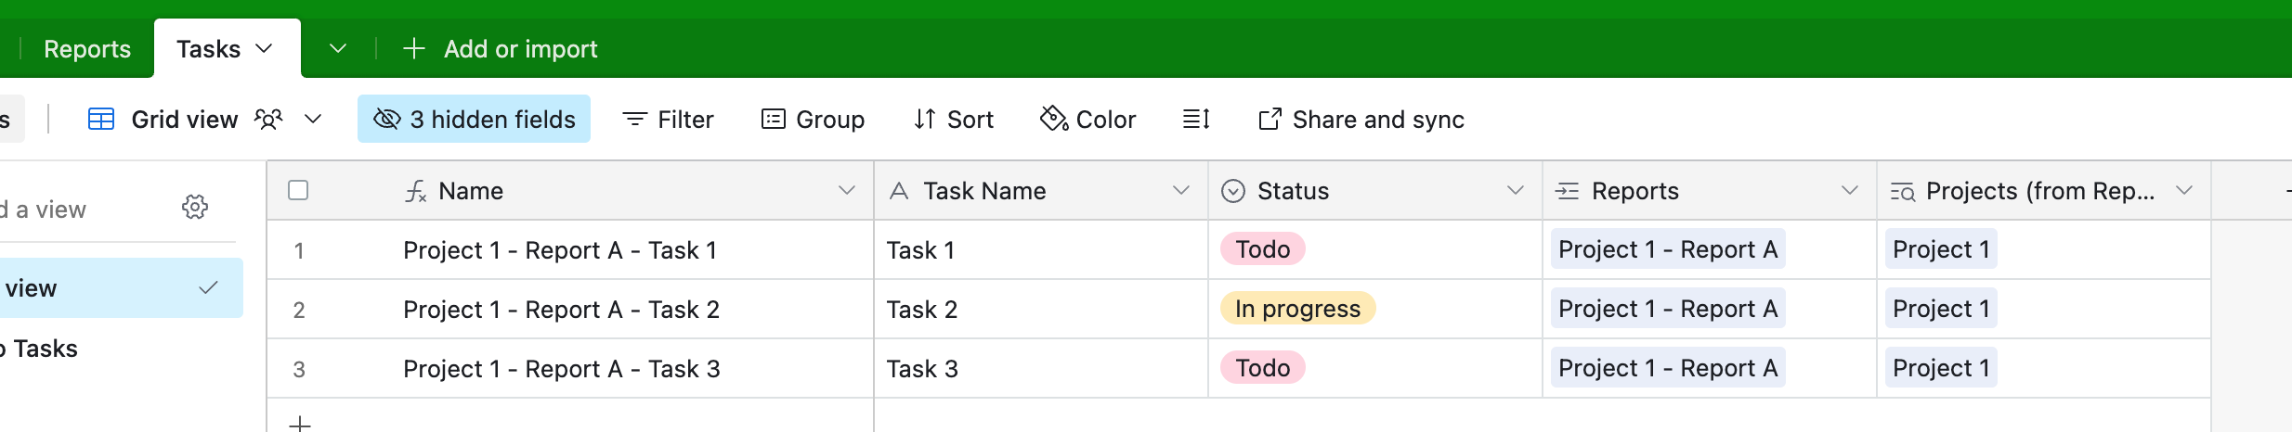Viewport: 2292px width, 432px height.
Task: Open the tables list chevron after Tasks
Action: [x=338, y=48]
